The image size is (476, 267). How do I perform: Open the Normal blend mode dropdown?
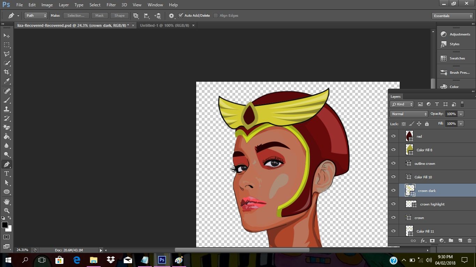tap(409, 114)
